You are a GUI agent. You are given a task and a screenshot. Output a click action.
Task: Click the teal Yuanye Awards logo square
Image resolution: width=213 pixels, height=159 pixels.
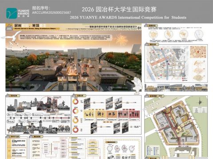pos(12,13)
